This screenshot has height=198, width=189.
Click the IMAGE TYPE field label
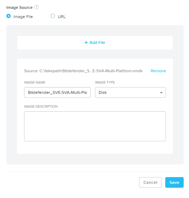pos(105,82)
